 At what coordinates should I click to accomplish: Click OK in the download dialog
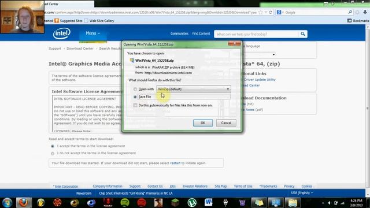[203, 123]
